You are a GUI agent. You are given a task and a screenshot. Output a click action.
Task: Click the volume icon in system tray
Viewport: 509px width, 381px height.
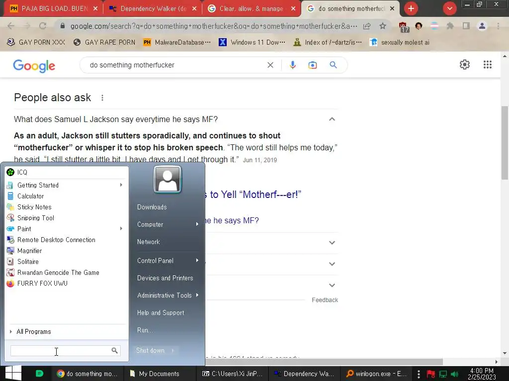pos(454,374)
